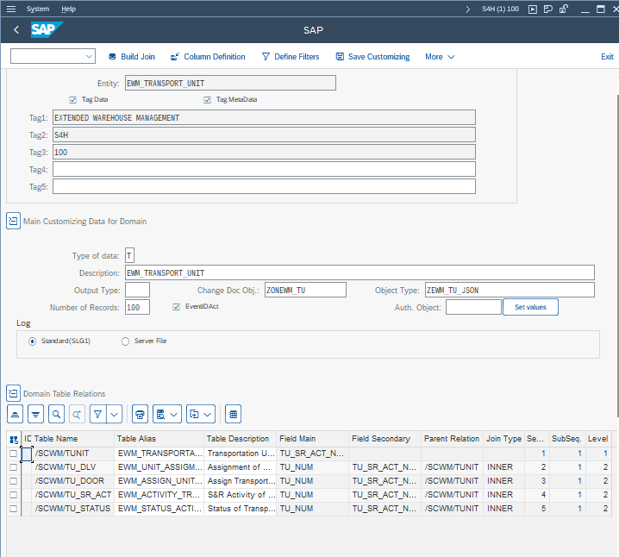Click the Save Customizing button

tap(372, 57)
